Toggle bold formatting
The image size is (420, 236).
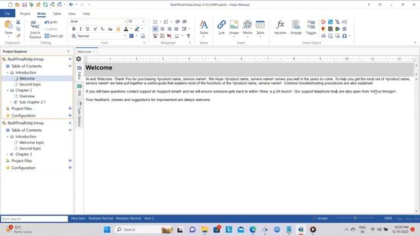(x=73, y=29)
